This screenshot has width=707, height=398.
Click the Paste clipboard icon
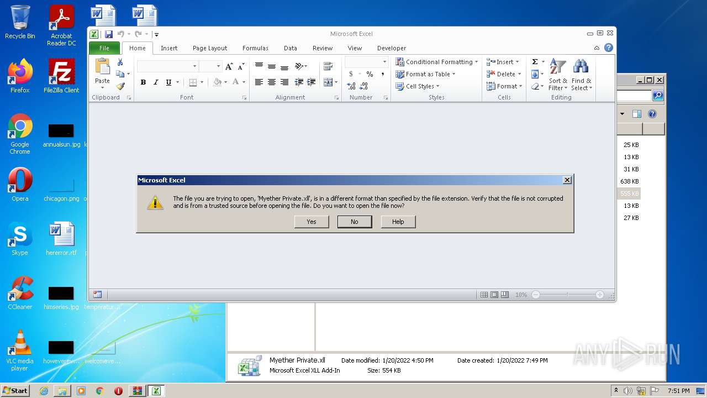[102, 66]
